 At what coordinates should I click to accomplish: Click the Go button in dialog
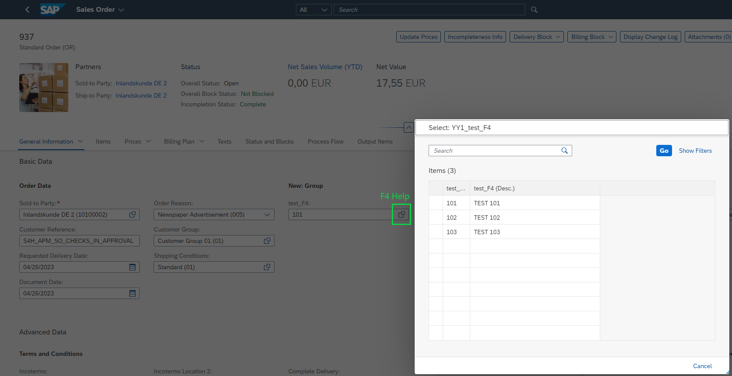[664, 151]
